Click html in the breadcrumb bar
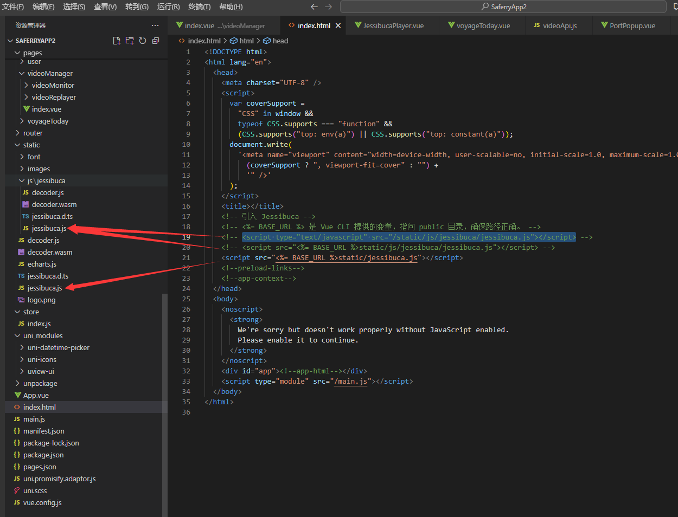Viewport: 678px width, 517px height. point(245,40)
